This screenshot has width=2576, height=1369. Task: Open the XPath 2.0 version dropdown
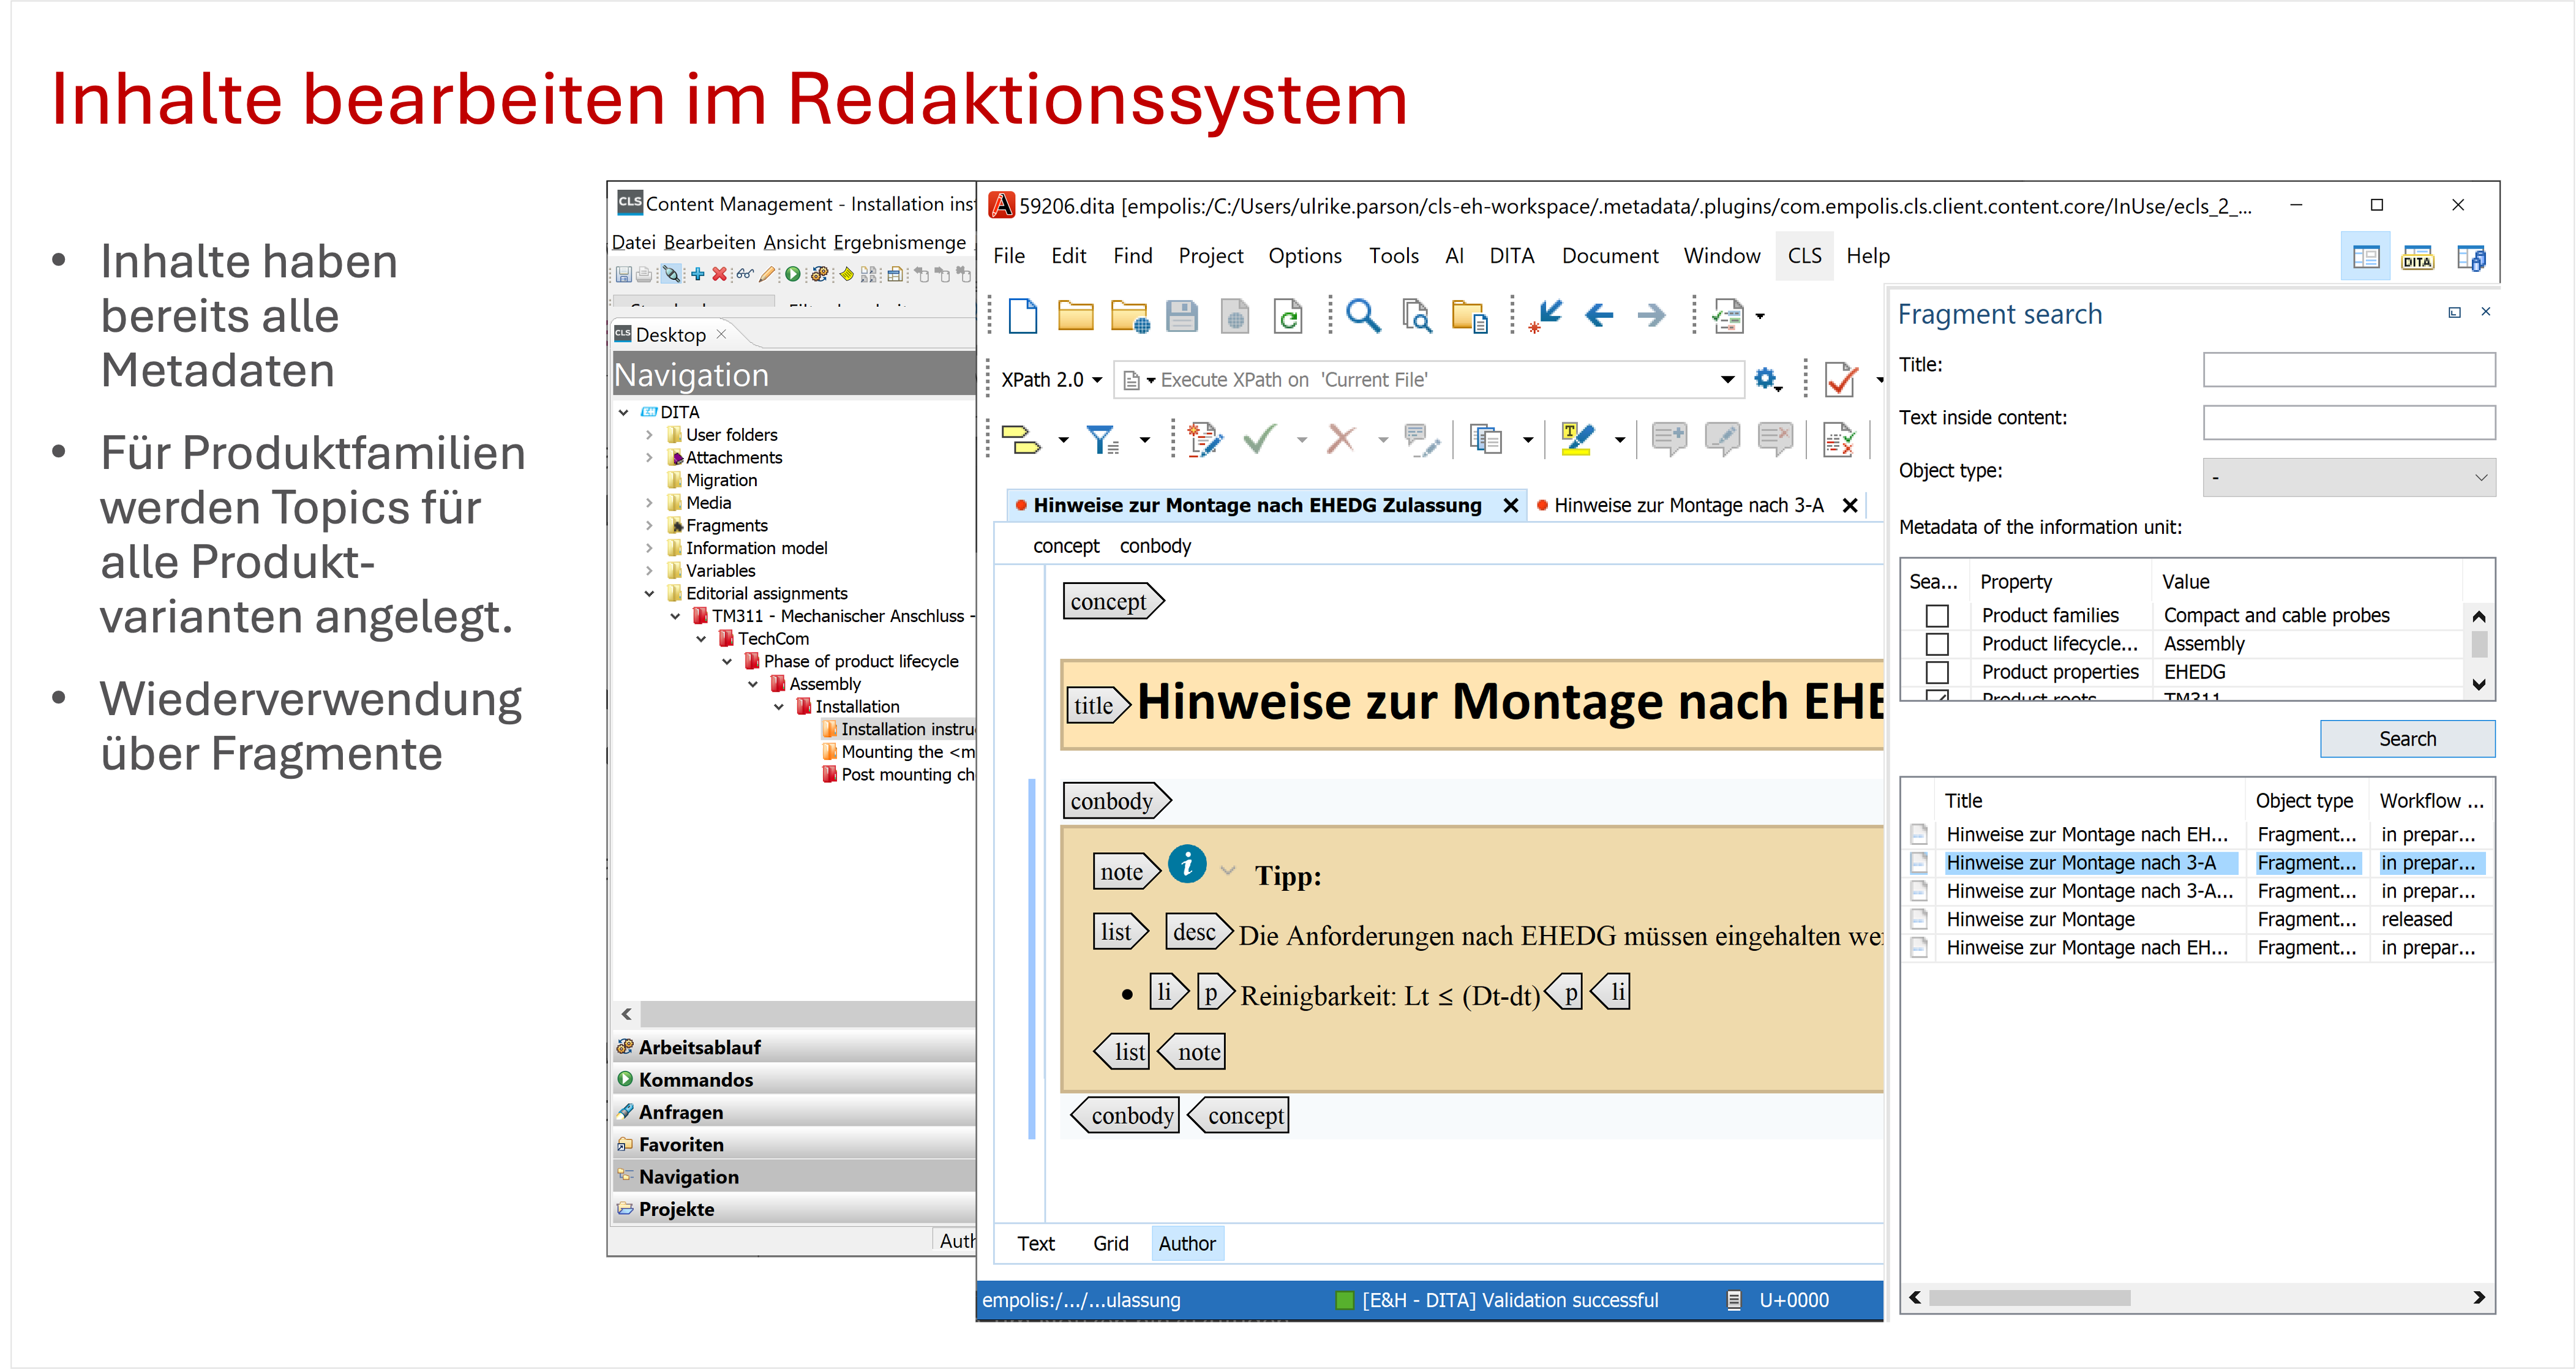(1051, 379)
